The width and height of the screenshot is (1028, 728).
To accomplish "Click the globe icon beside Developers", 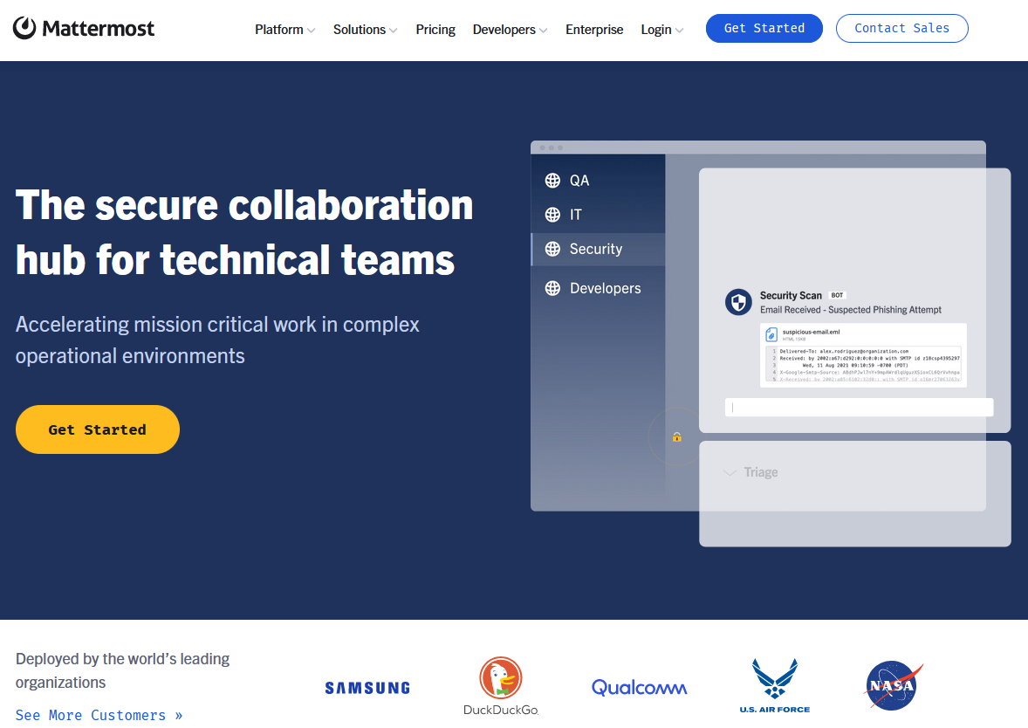I will 552,288.
